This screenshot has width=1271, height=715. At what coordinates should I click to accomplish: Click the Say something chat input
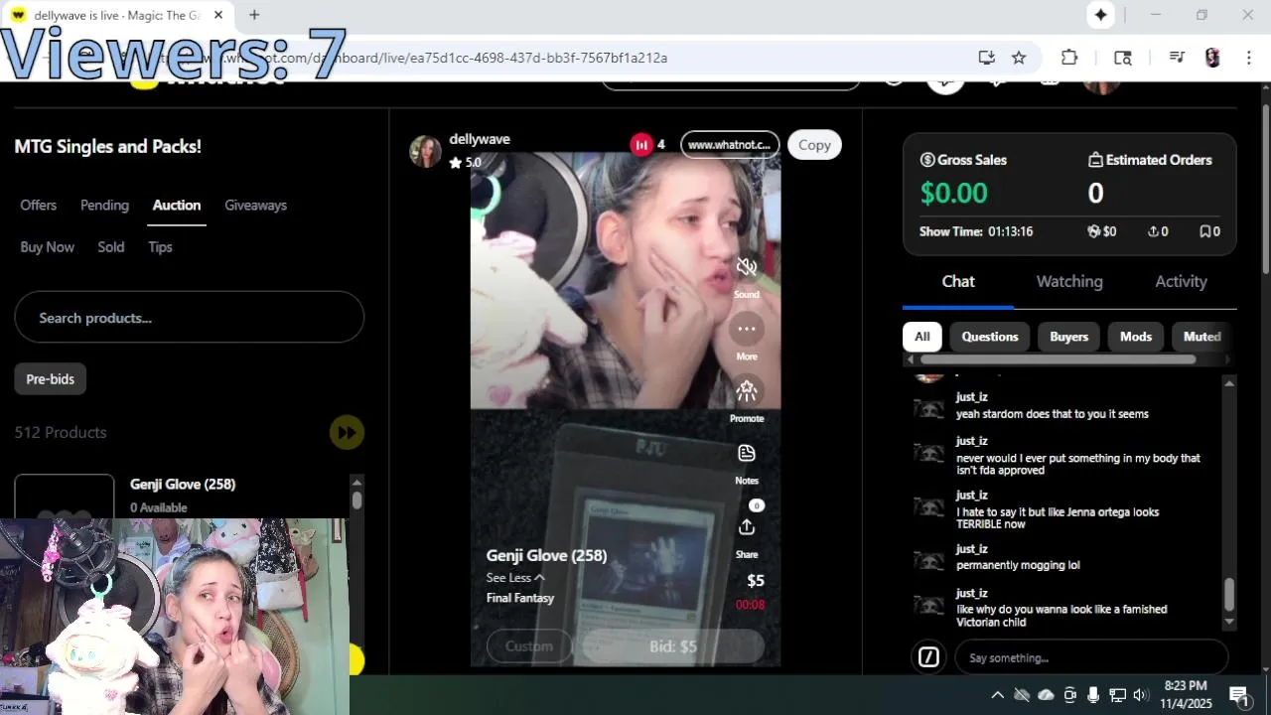click(x=1091, y=657)
